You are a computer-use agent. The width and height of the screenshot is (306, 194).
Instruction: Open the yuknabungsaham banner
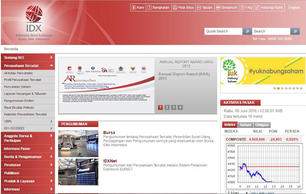(x=263, y=71)
